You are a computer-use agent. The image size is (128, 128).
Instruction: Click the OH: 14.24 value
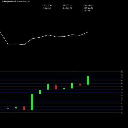point(88,8)
